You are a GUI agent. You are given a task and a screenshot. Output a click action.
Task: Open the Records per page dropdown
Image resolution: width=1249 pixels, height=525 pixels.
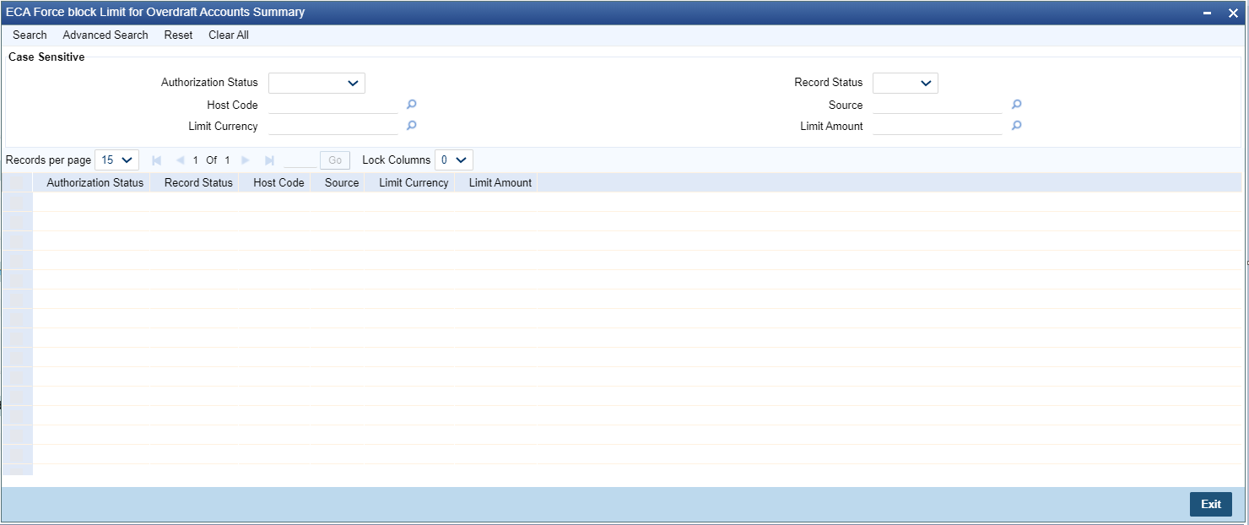117,160
